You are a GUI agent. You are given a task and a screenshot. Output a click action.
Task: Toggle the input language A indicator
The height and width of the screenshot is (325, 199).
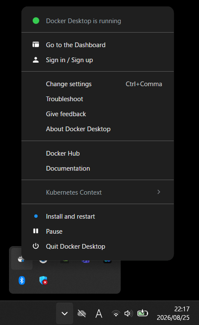click(x=99, y=313)
